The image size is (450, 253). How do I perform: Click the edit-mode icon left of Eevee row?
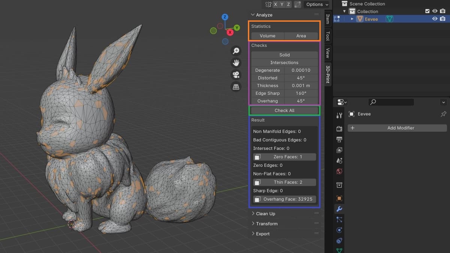337,19
